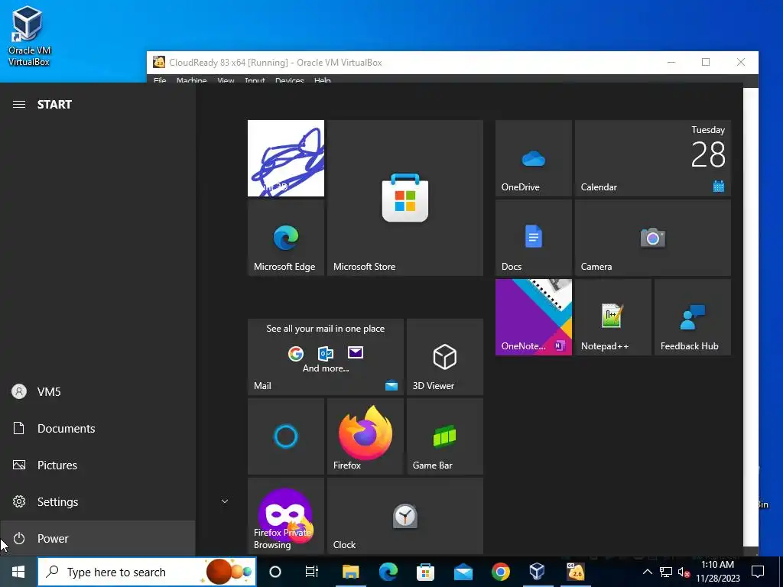
Task: Open Pictures from Start sidebar
Action: [97, 465]
